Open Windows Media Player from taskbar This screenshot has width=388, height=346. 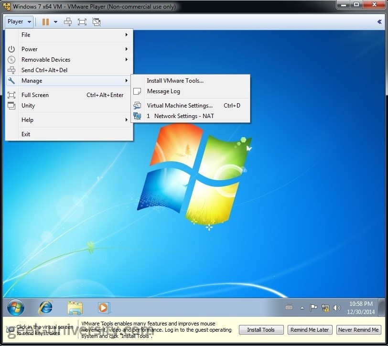coord(104,308)
